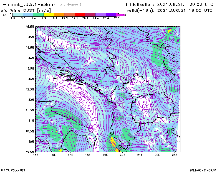Click the 41N latitude axis label
Viewport: 222px width, 172px height.
point(31,121)
